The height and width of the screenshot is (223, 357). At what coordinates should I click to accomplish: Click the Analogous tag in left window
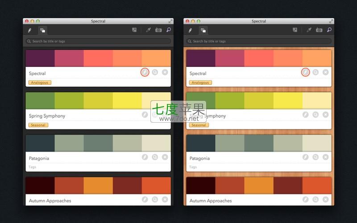(40, 83)
